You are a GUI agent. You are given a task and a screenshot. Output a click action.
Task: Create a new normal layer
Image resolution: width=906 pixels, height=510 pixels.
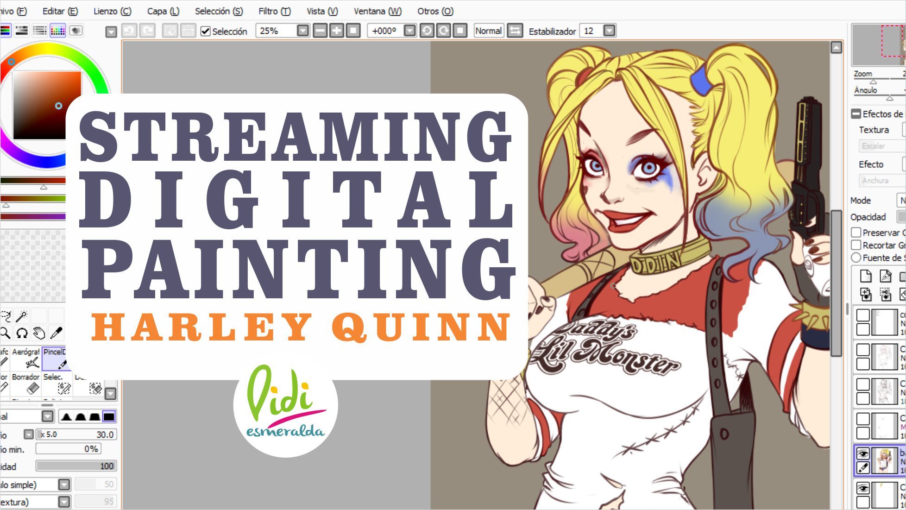pos(865,276)
